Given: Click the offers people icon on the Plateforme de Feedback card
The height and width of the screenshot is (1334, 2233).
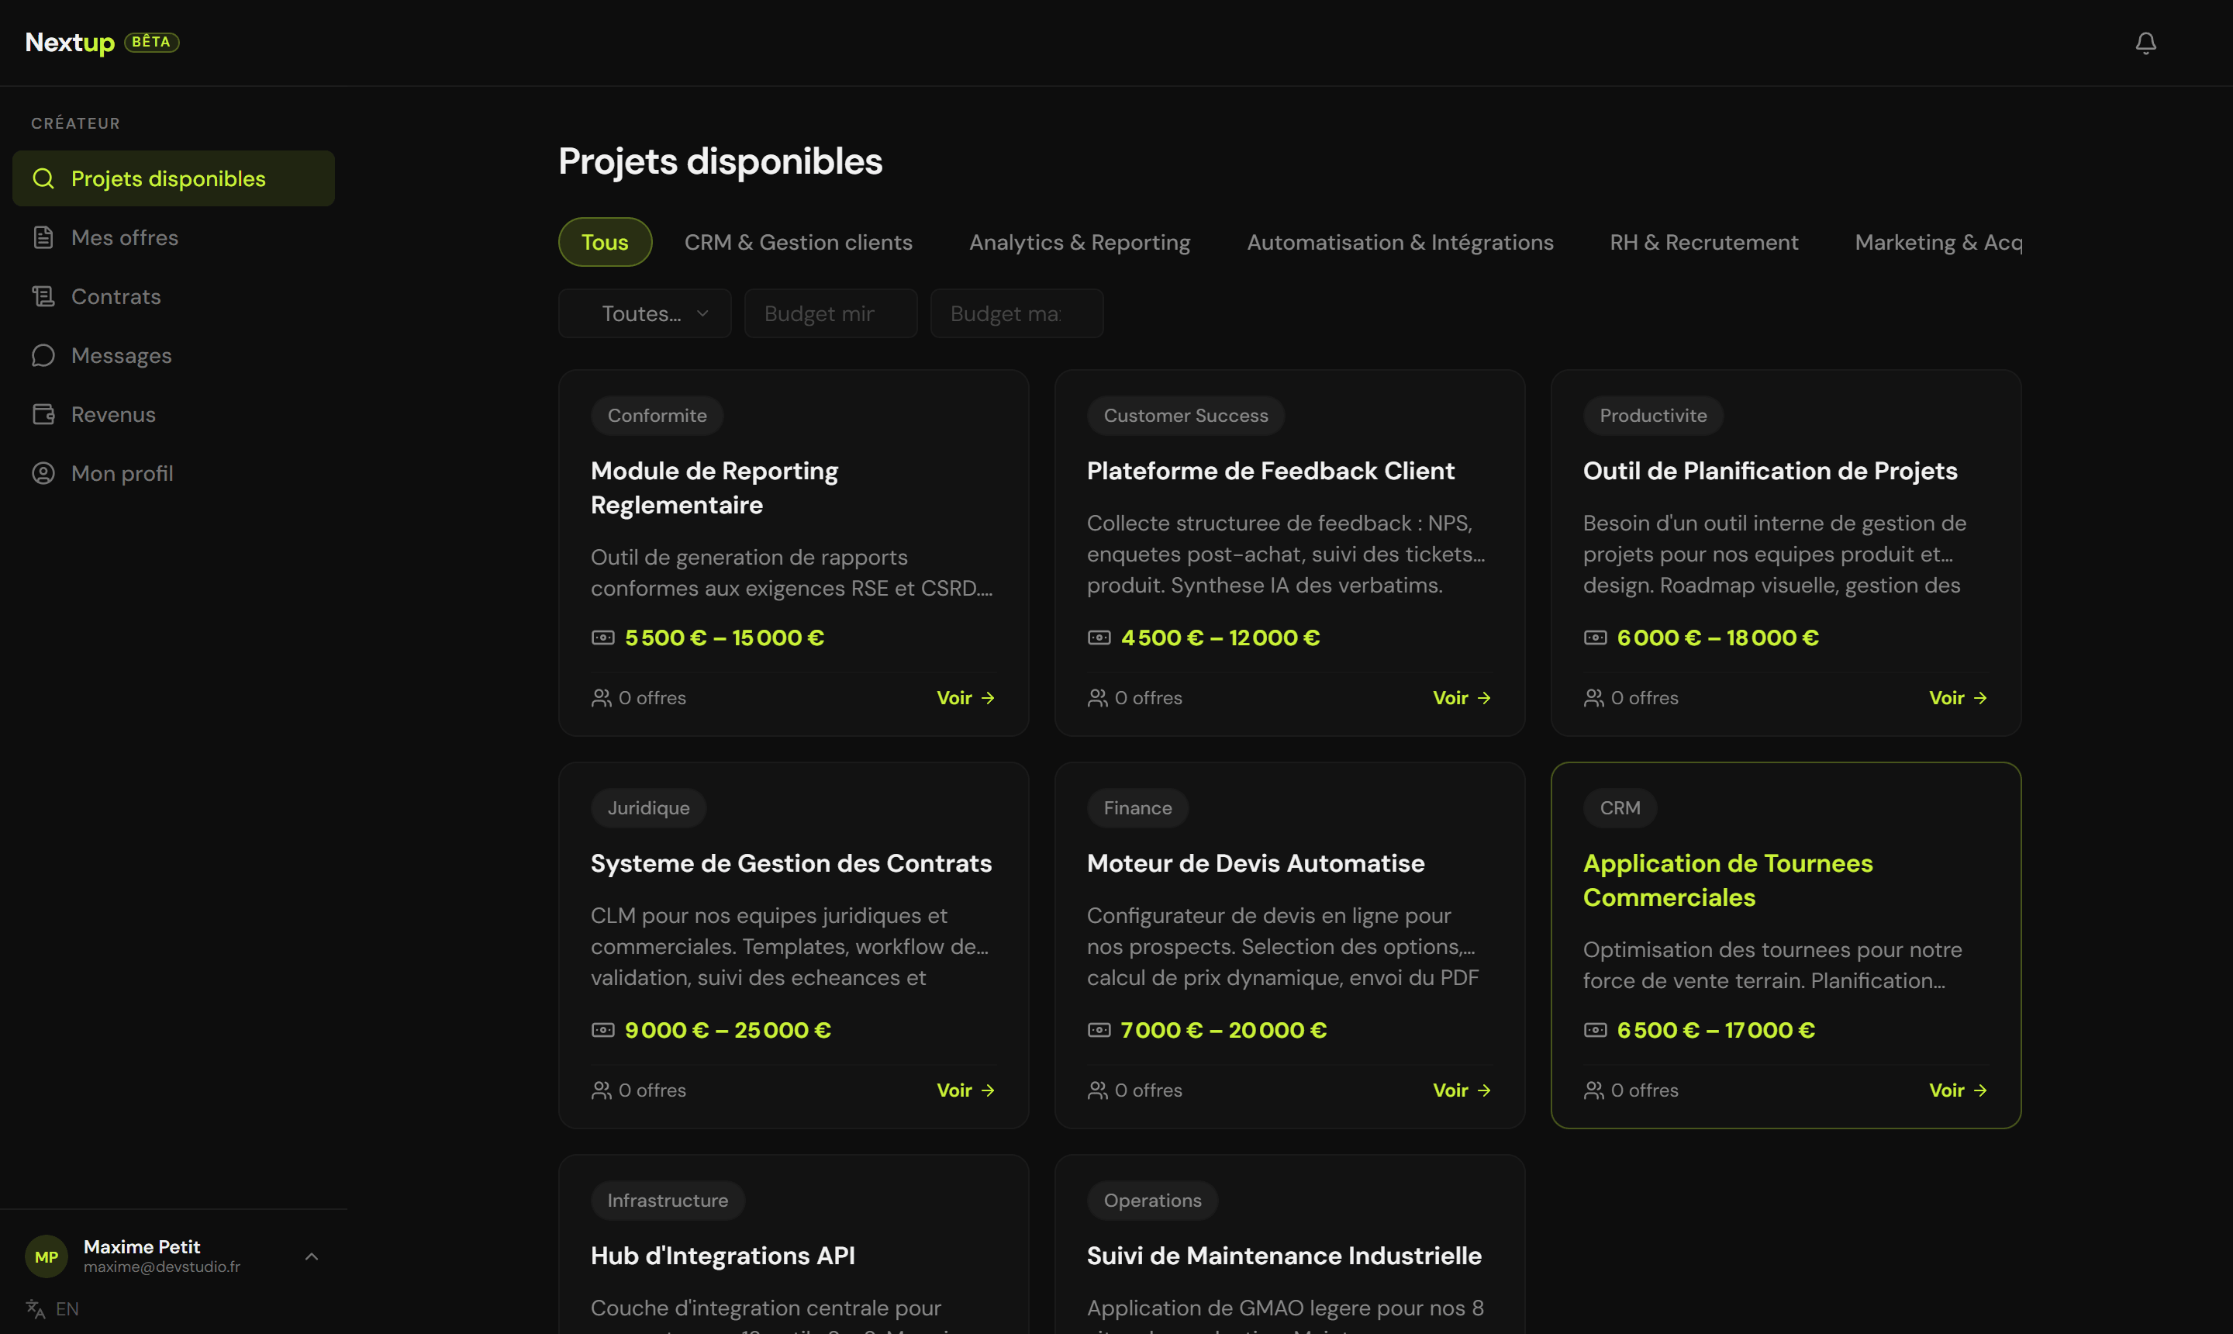Looking at the screenshot, I should click(x=1097, y=697).
